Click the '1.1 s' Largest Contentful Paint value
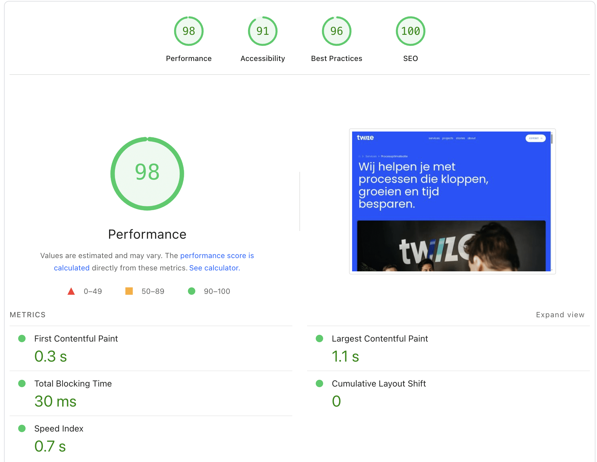Image resolution: width=597 pixels, height=462 pixels. pos(345,356)
